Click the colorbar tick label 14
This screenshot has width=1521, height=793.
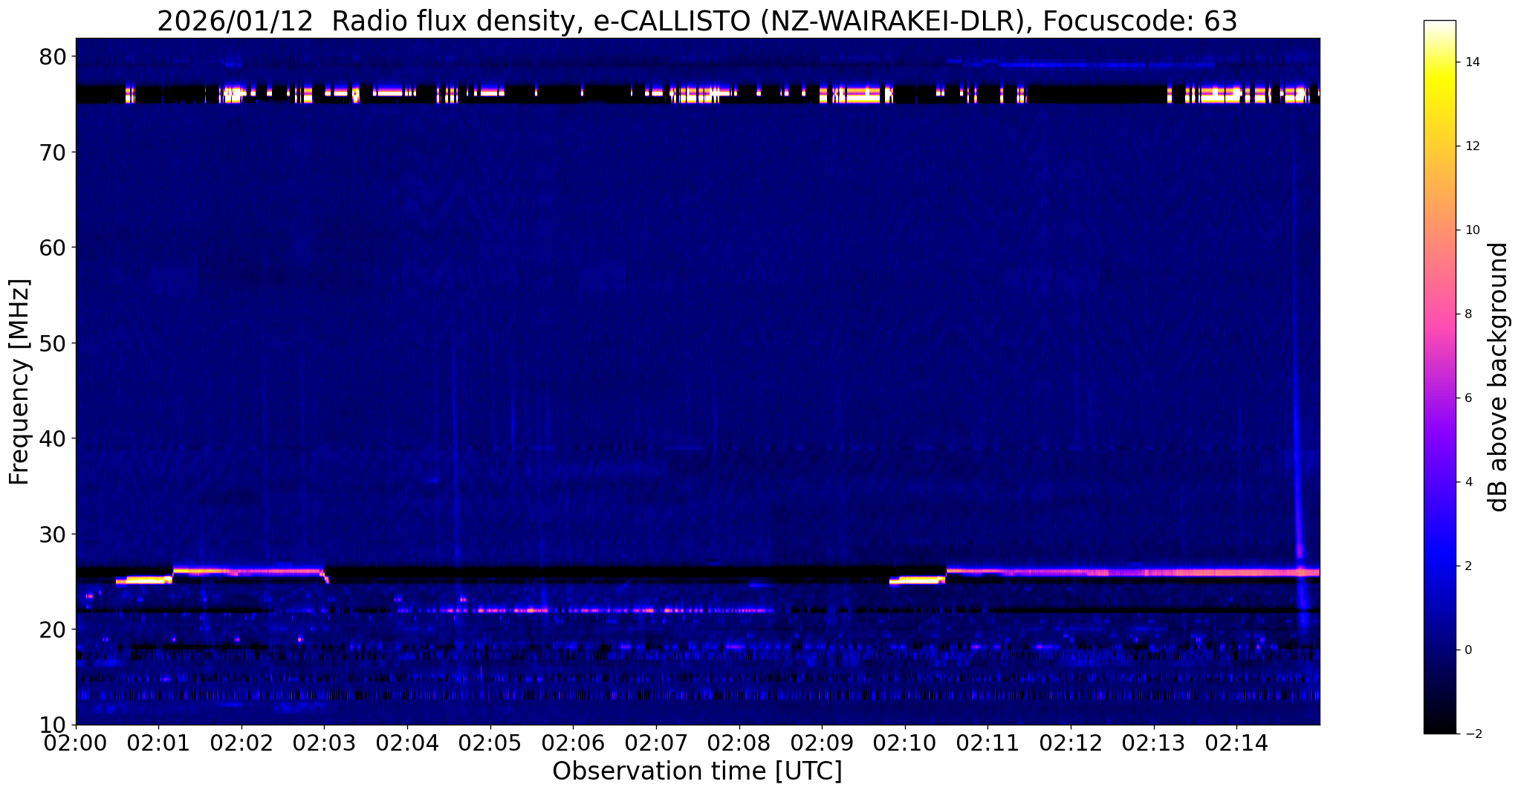click(x=1472, y=62)
